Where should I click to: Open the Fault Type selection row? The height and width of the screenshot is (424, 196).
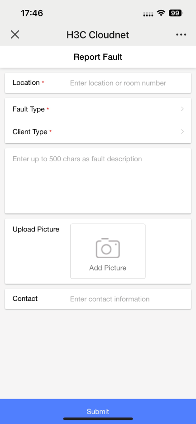[98, 109]
